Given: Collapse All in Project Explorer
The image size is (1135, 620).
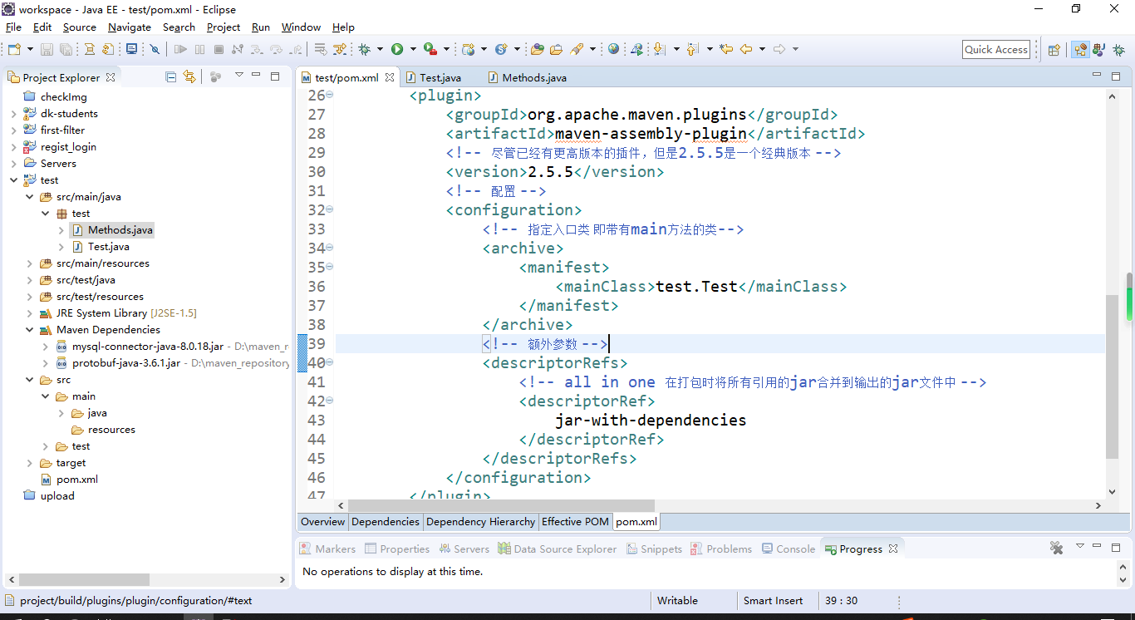Looking at the screenshot, I should [x=171, y=76].
